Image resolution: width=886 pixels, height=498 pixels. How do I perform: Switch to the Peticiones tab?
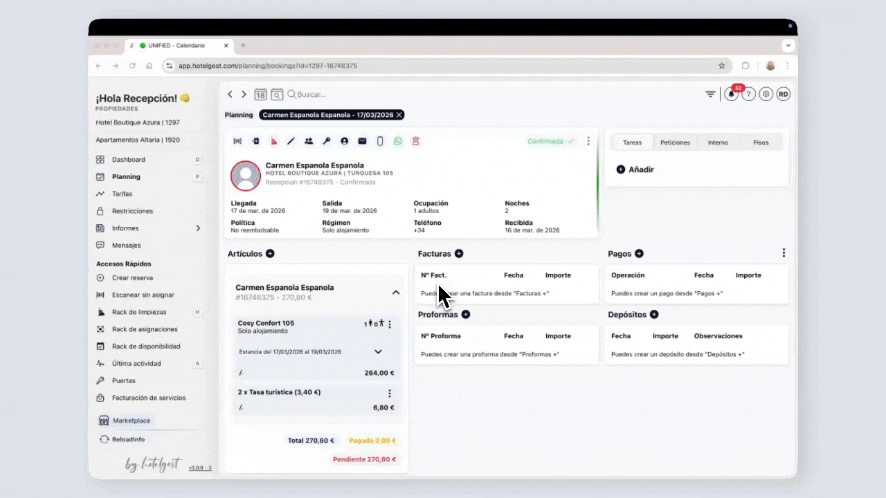(675, 142)
